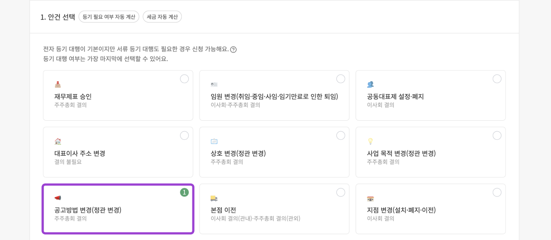551x240 pixels.
Task: Click the 세금 자동 계산 tag
Action: [162, 17]
